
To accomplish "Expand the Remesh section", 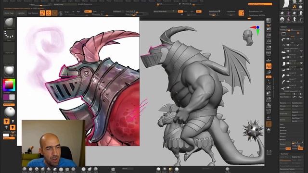I will [283, 134].
